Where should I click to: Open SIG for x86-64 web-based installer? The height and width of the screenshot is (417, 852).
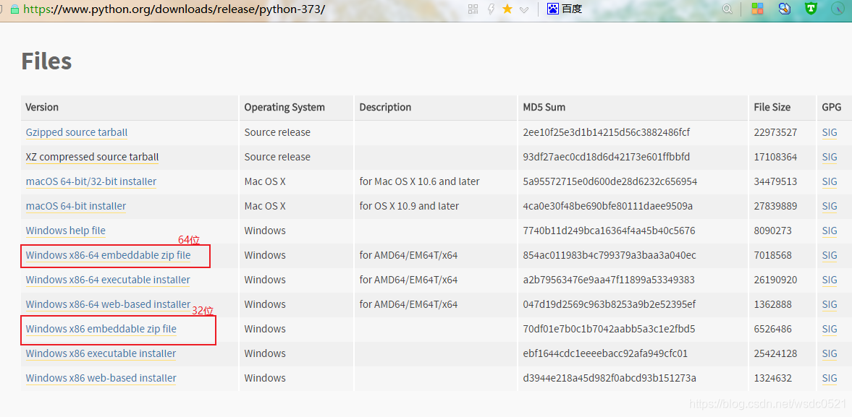click(x=830, y=304)
